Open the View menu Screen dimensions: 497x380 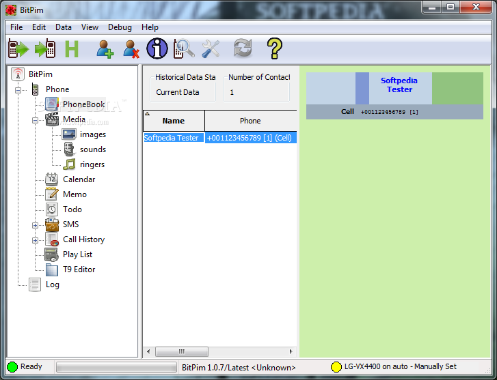click(x=90, y=27)
